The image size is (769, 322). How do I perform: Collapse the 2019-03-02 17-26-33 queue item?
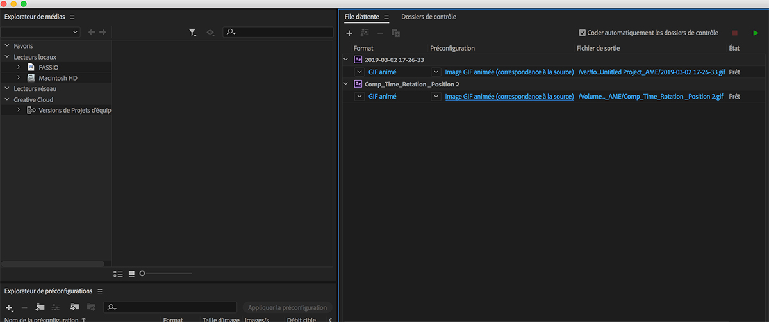coord(347,60)
